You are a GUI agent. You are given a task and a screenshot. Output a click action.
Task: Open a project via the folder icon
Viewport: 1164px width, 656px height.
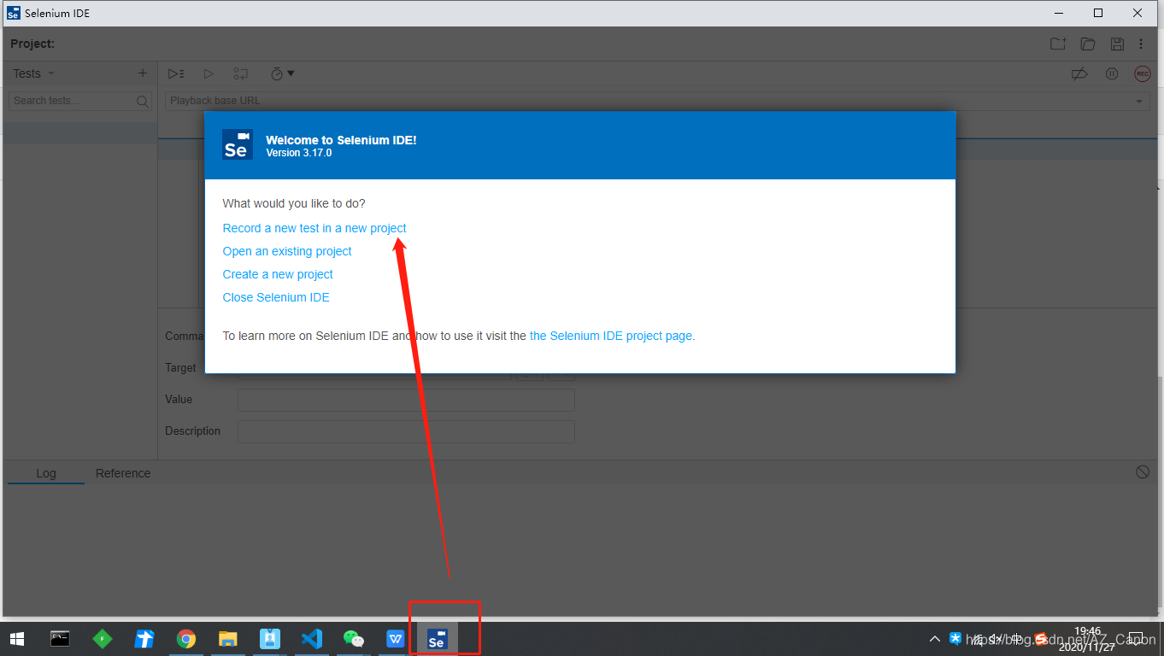1088,44
